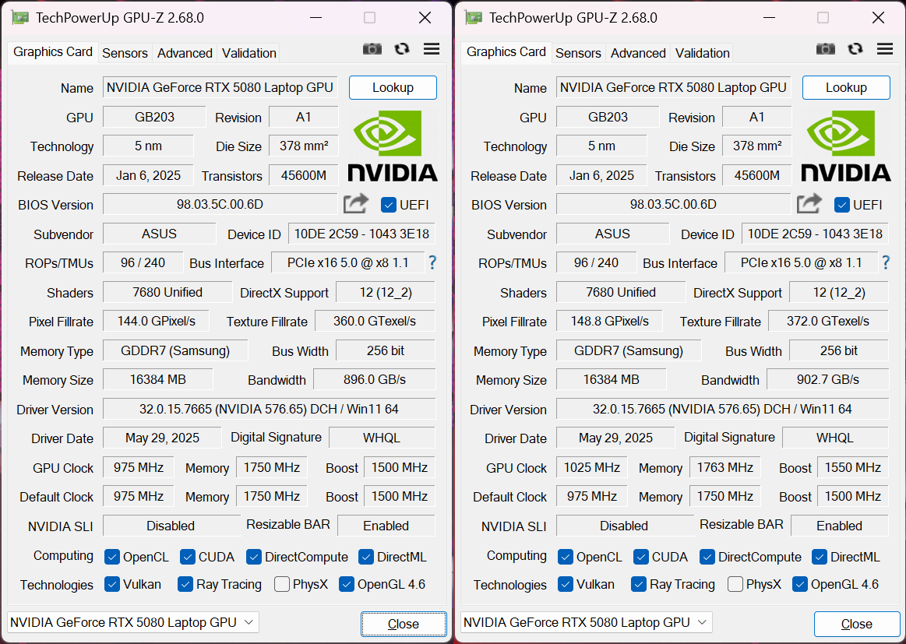Click the Driver Version field in left window
This screenshot has height=644, width=906.
pos(270,409)
